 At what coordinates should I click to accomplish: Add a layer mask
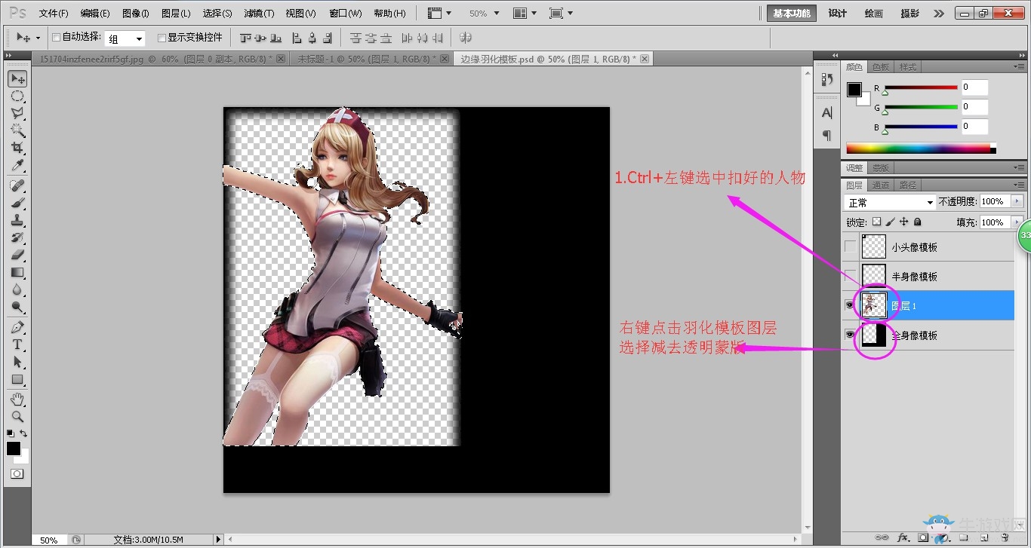pos(923,538)
